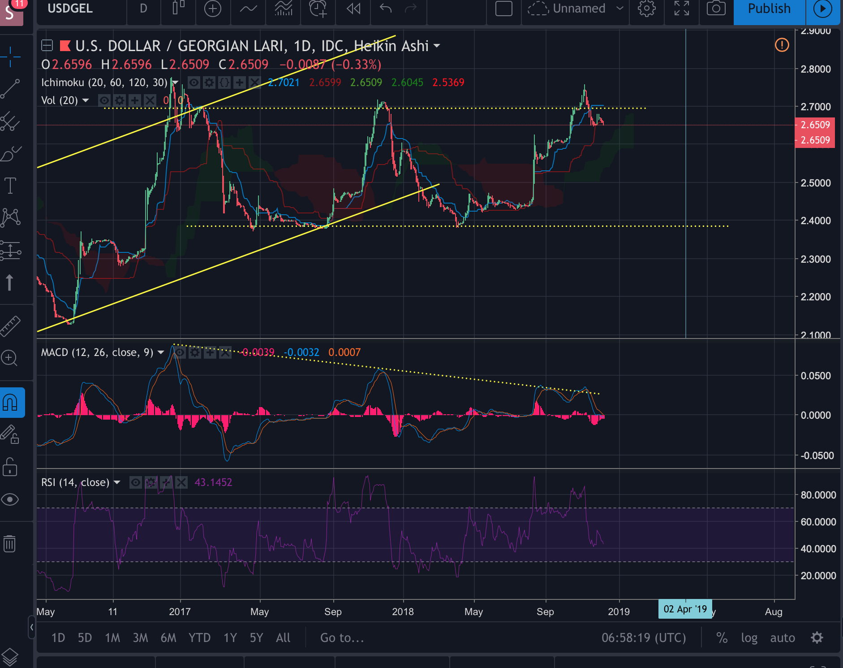This screenshot has height=668, width=843.
Task: Change the candle bar style
Action: pos(178,9)
